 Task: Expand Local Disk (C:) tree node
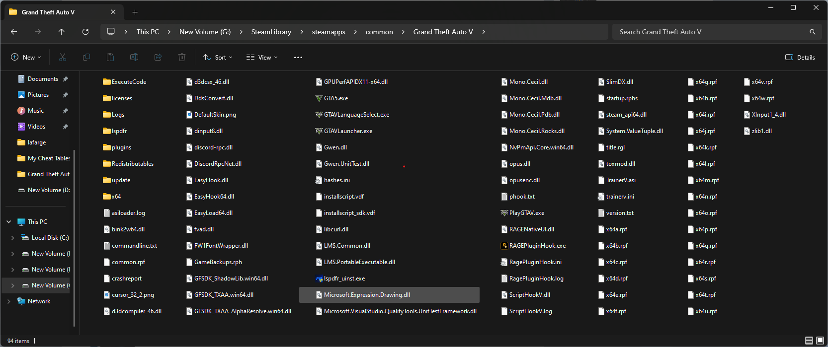pos(12,238)
